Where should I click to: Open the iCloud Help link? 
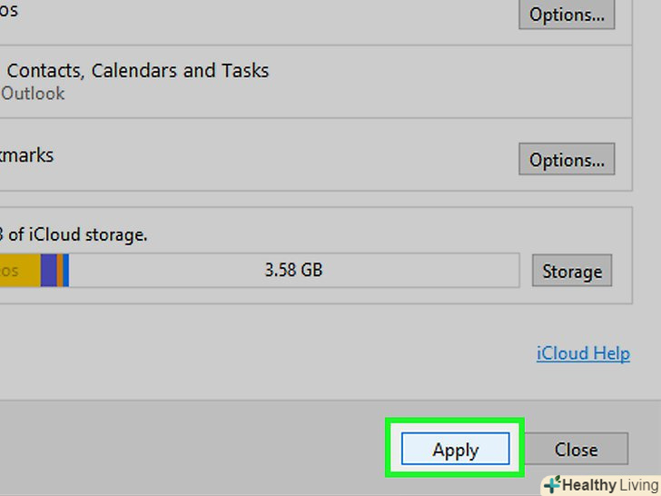click(x=583, y=353)
